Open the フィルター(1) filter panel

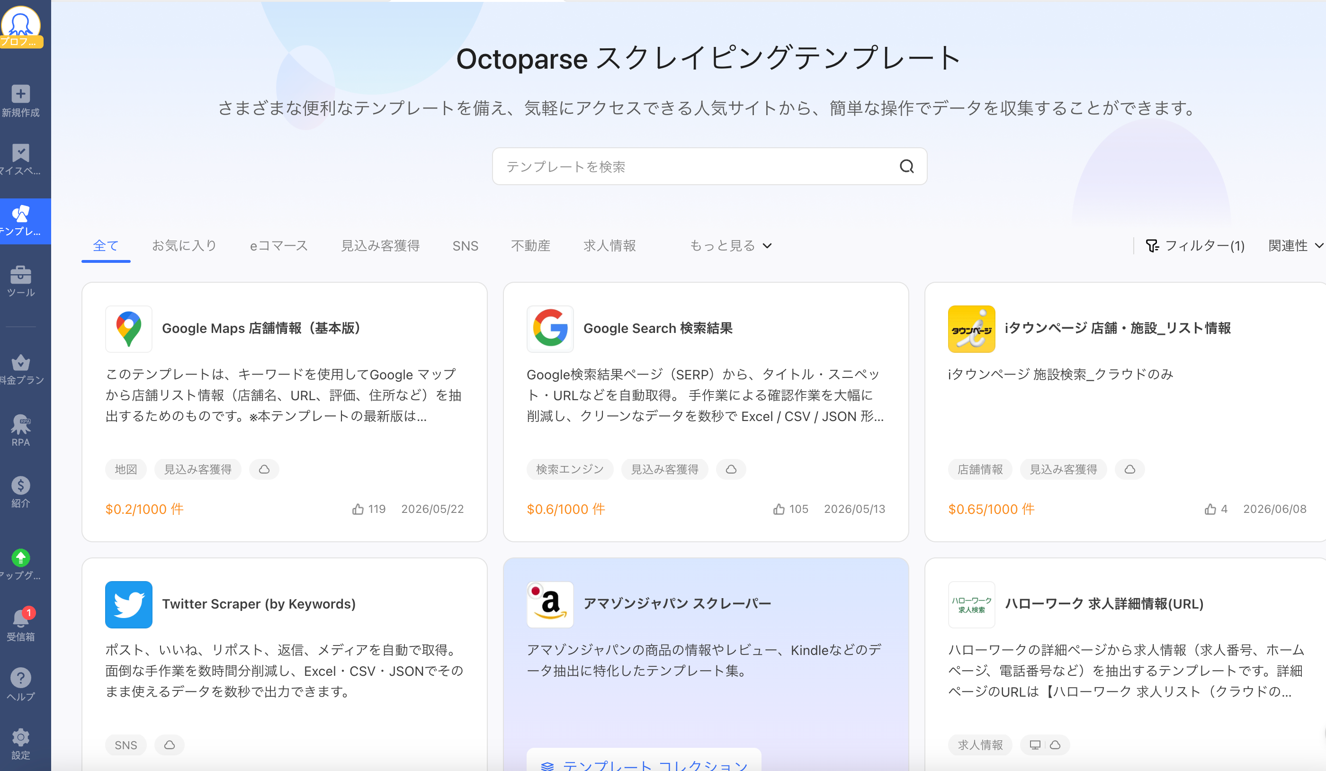click(x=1195, y=246)
